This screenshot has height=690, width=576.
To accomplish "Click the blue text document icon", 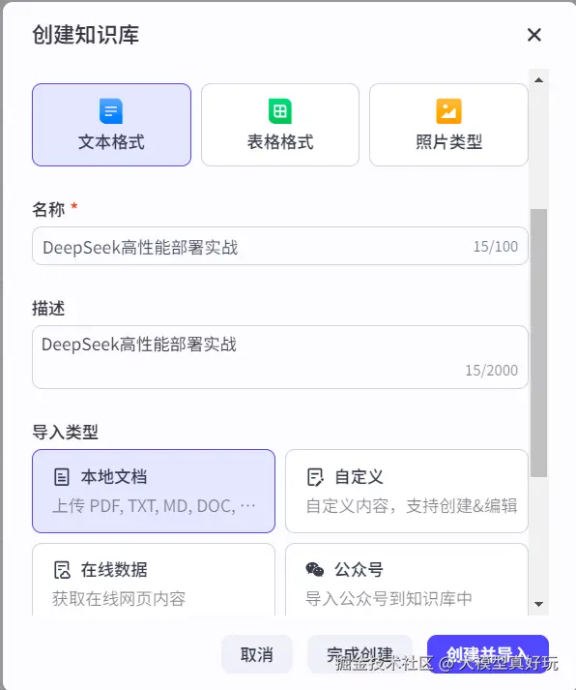I will (x=111, y=111).
